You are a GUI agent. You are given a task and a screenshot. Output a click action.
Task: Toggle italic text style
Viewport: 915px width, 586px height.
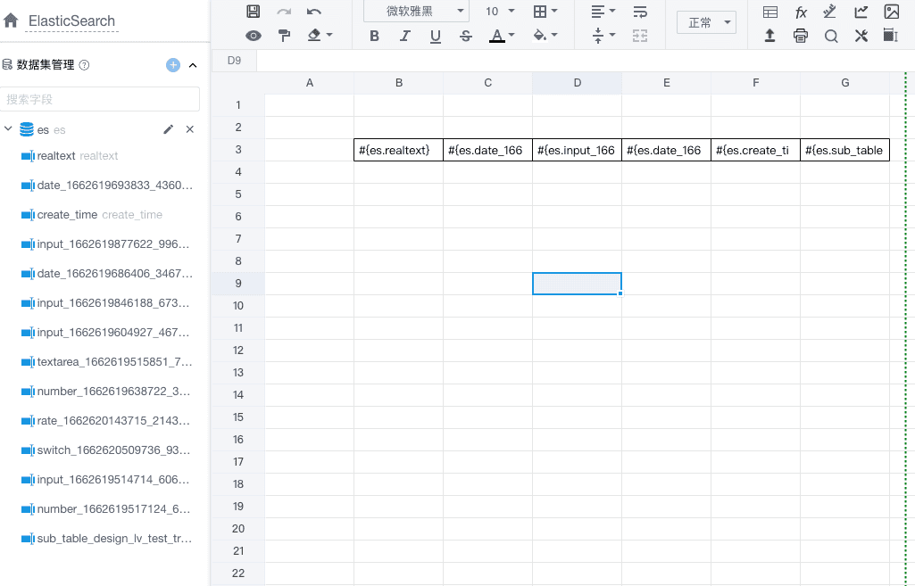404,36
